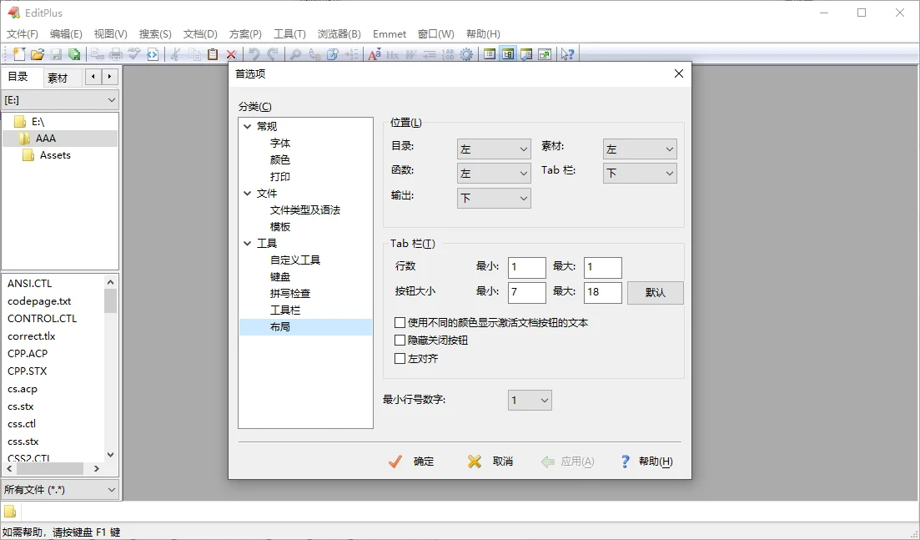Click the 按钮大小 最大 input field
This screenshot has height=540, width=920.
(602, 292)
